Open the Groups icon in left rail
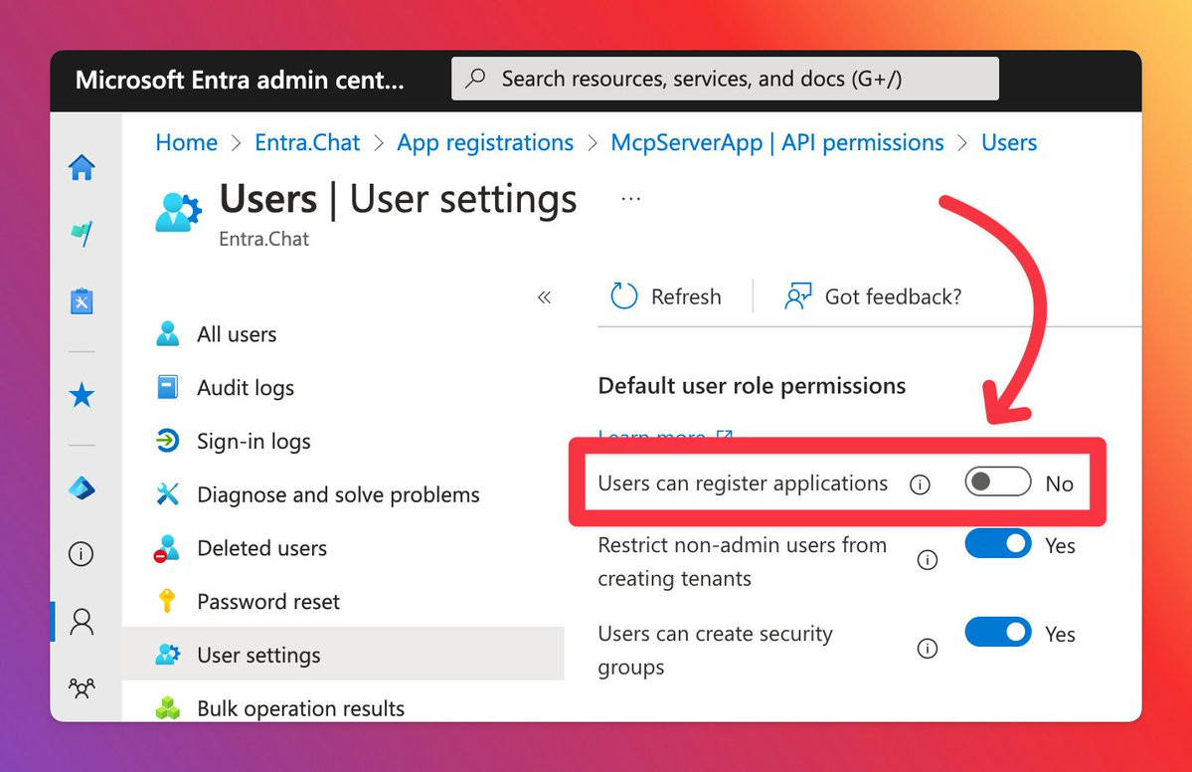 82,686
